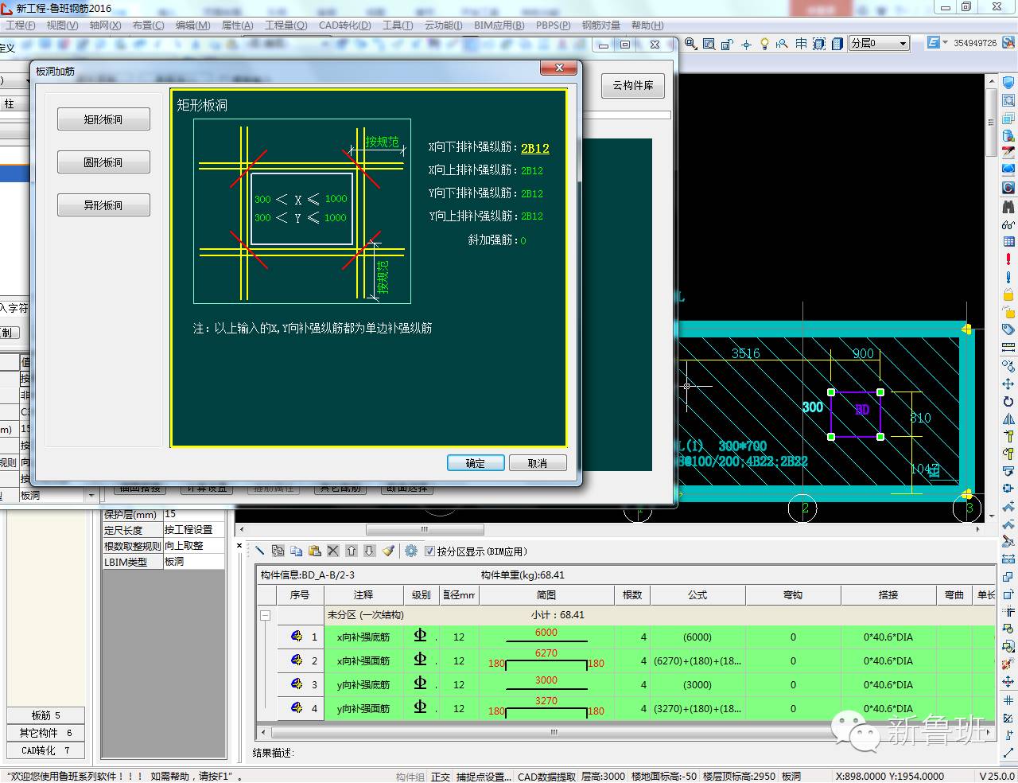Screen dimensions: 1018x783
Task: Open the binoculars find tool on right toolbar
Action: (x=1008, y=206)
